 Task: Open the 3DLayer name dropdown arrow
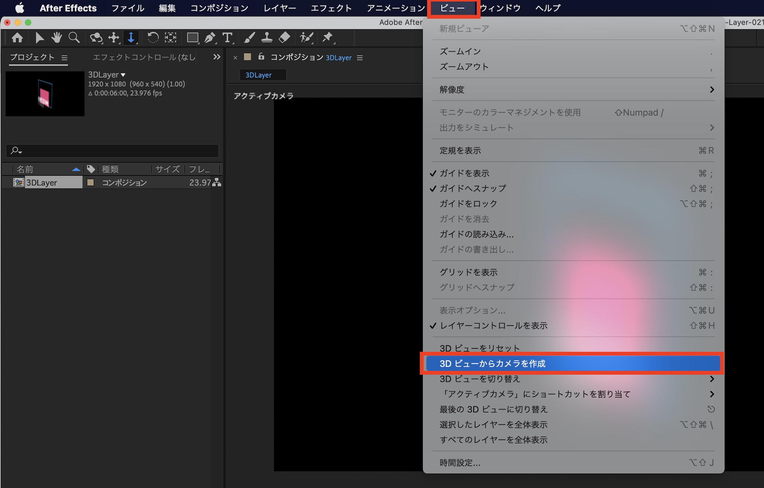pos(123,75)
